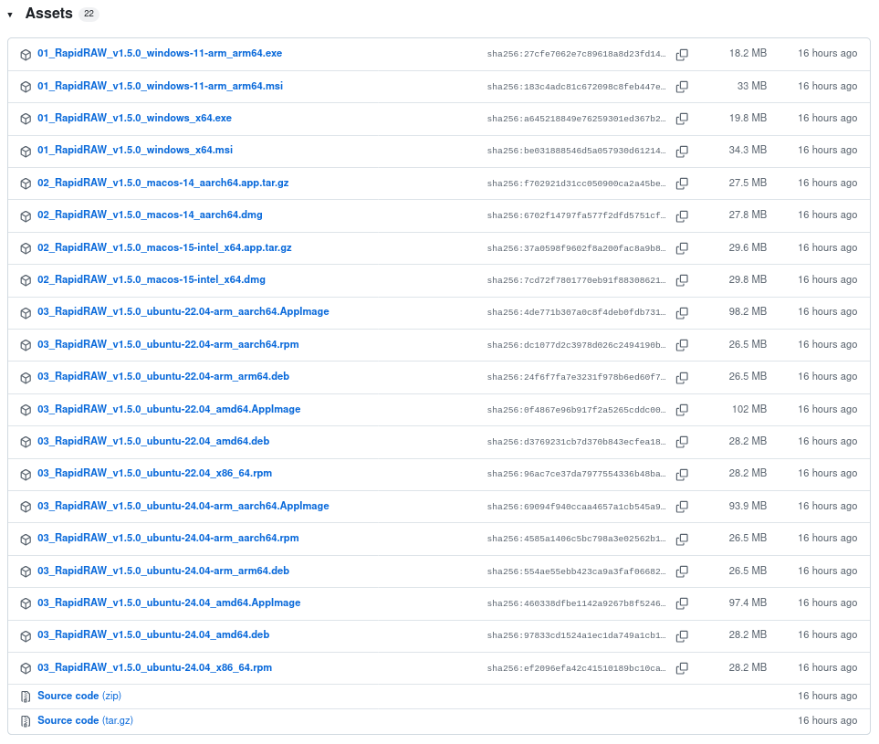Screen dimensions: 879x744
Task: Click '16 hours ago' in Source code (tar.gz) row
Action: coord(827,720)
